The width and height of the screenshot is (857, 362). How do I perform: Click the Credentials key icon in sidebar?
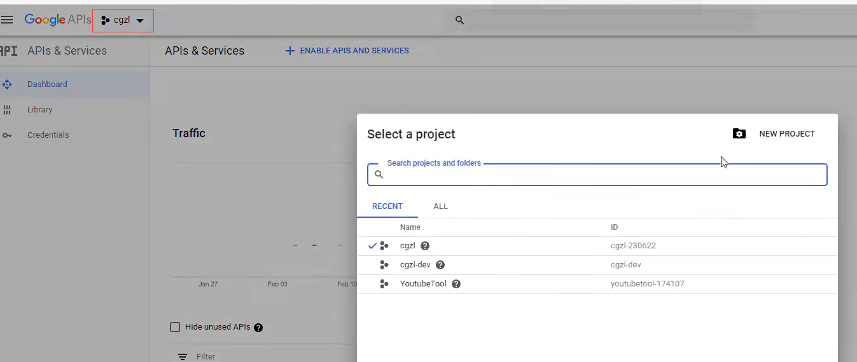(7, 135)
